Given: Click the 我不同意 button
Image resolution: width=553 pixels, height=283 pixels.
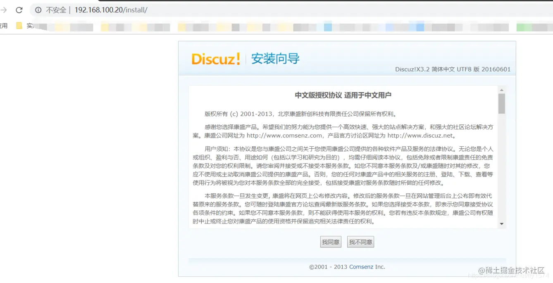Looking at the screenshot, I should point(361,242).
